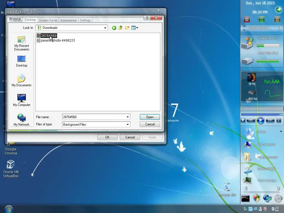Open Task Manager from sidebar launcher
The width and height of the screenshot is (284, 213).
point(260,180)
